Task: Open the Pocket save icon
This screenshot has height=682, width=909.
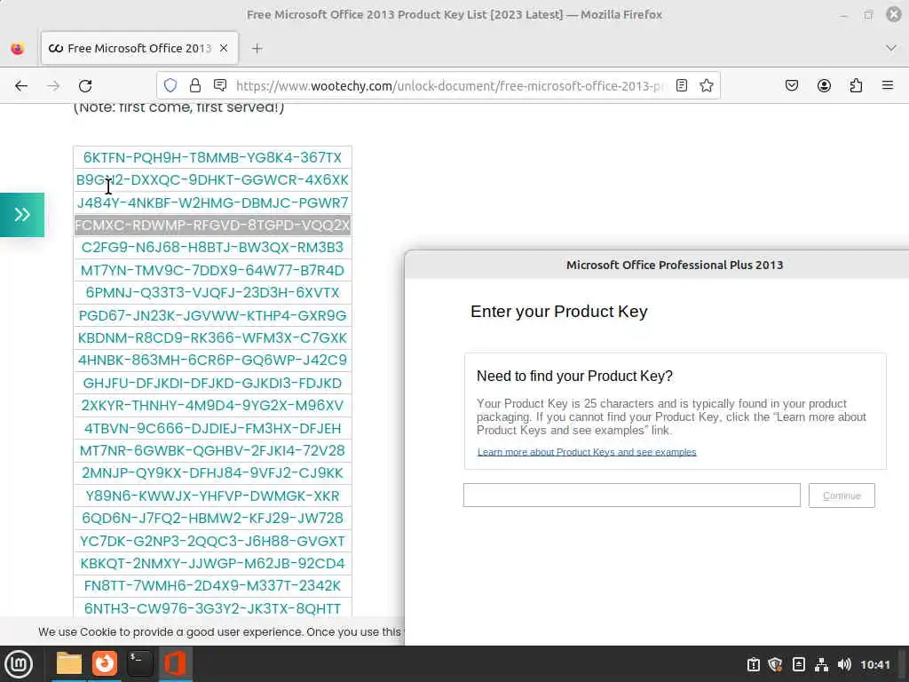Action: 791,86
